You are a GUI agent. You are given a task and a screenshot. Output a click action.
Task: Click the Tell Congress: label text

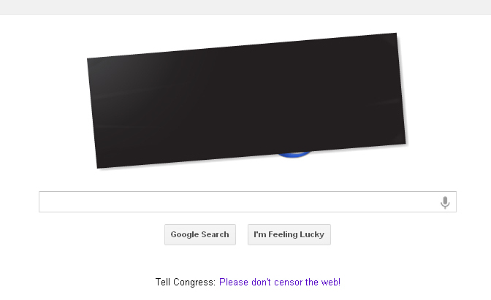pos(186,282)
